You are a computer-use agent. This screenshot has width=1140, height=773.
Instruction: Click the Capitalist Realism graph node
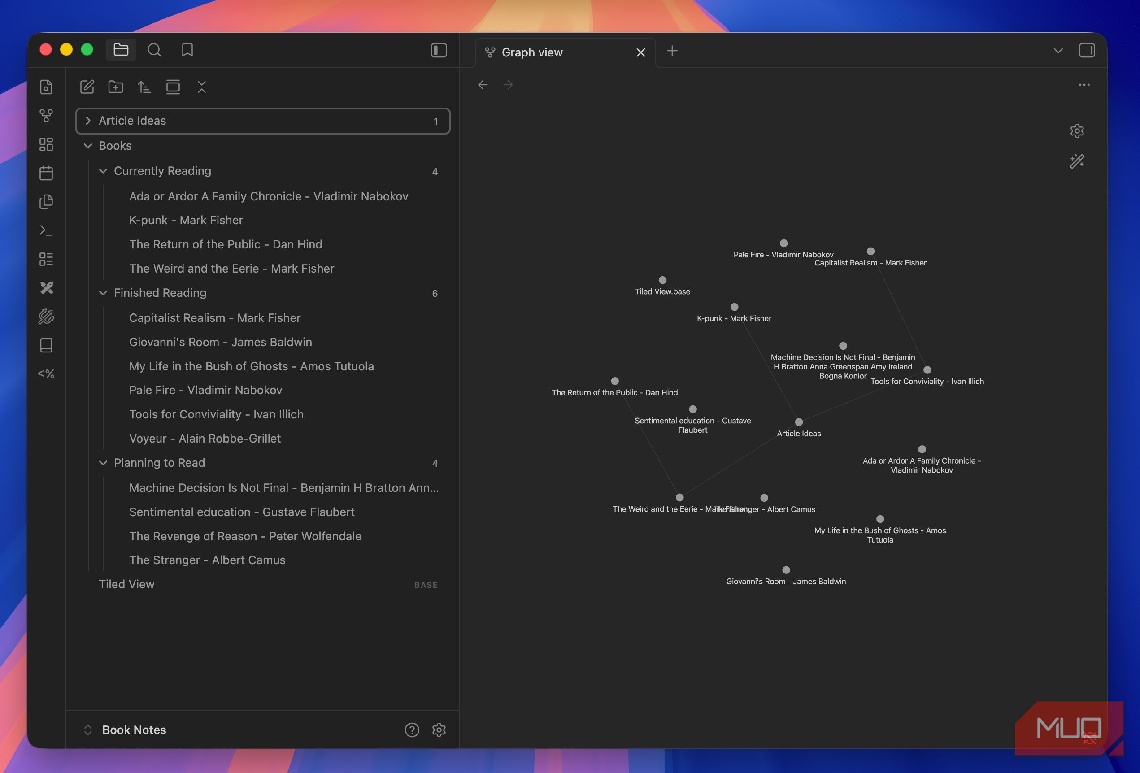click(870, 251)
